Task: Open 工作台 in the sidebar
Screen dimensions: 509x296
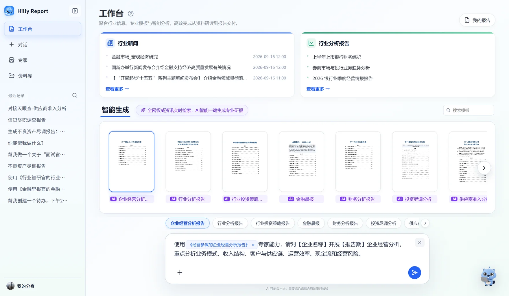Action: [43, 29]
